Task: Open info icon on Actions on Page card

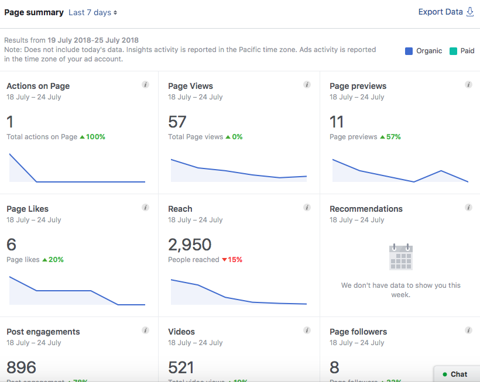Action: click(145, 85)
